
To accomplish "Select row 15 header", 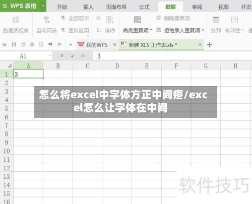I will click(x=7, y=193).
